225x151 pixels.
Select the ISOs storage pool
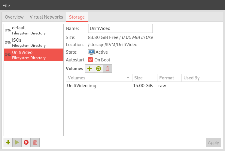pos(34,43)
